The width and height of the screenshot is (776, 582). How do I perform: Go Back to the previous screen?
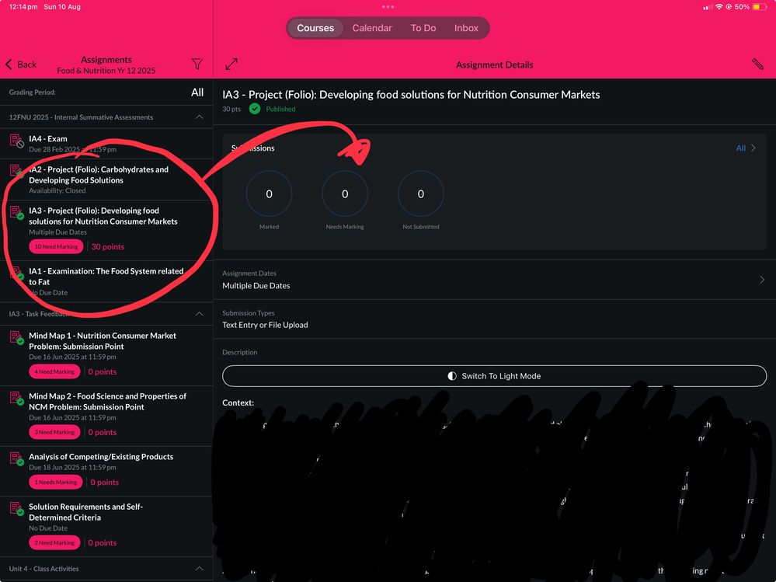pyautogui.click(x=21, y=64)
